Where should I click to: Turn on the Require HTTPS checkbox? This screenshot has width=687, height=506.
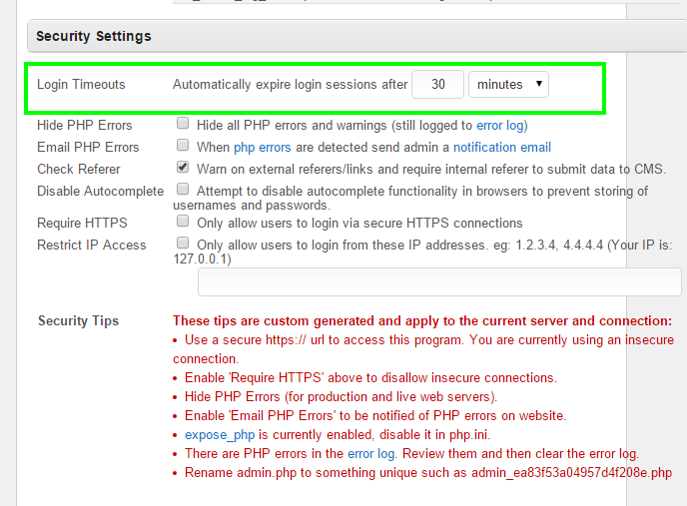point(183,222)
